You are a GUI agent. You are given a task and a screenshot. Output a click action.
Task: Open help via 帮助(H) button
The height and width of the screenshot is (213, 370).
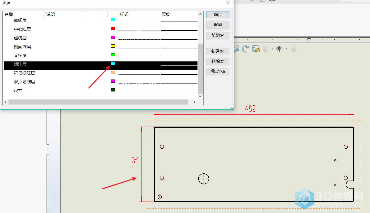point(218,35)
